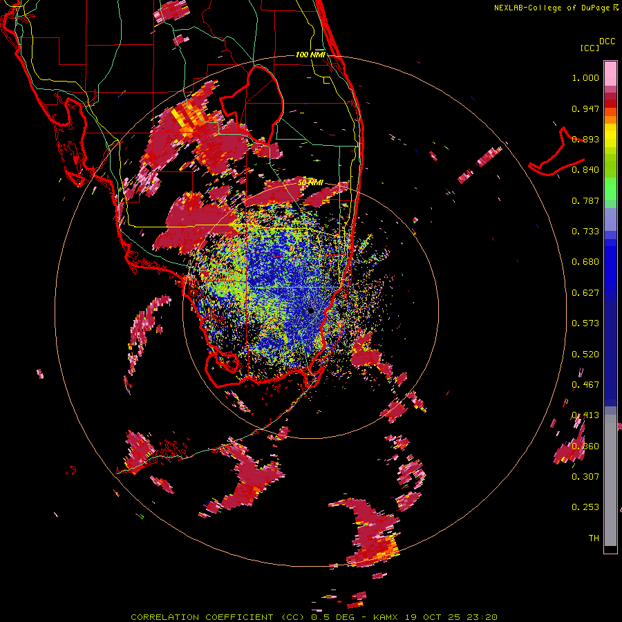
Task: Click the 50 NMI range ring label
Action: click(x=310, y=183)
